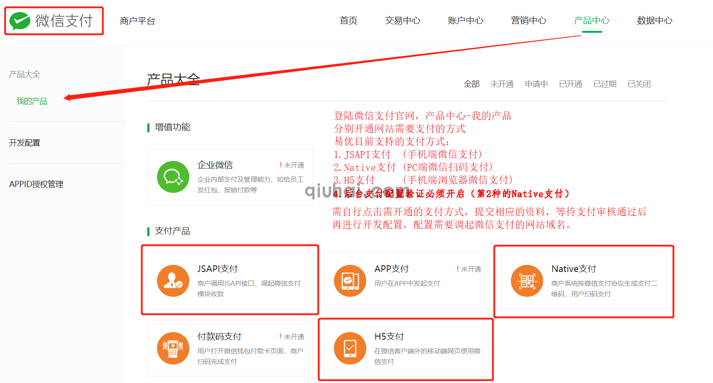Image resolution: width=713 pixels, height=383 pixels.
Task: Open the Native支付 product title
Action: [574, 269]
